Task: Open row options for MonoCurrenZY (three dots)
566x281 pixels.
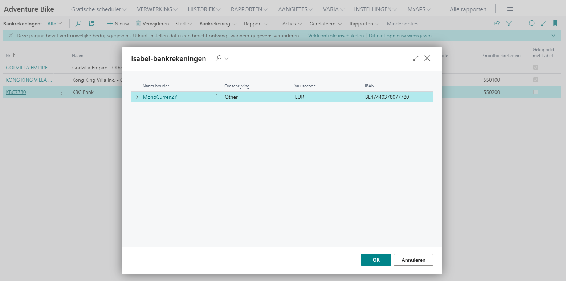Action: pyautogui.click(x=217, y=97)
